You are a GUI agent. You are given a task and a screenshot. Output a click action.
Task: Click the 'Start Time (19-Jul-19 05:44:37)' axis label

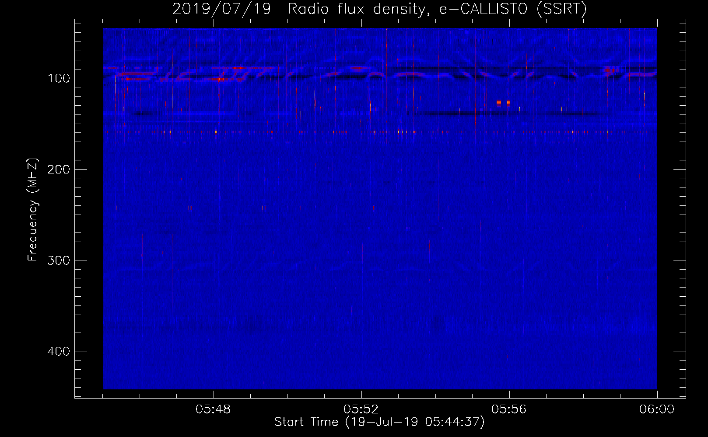coord(379,422)
